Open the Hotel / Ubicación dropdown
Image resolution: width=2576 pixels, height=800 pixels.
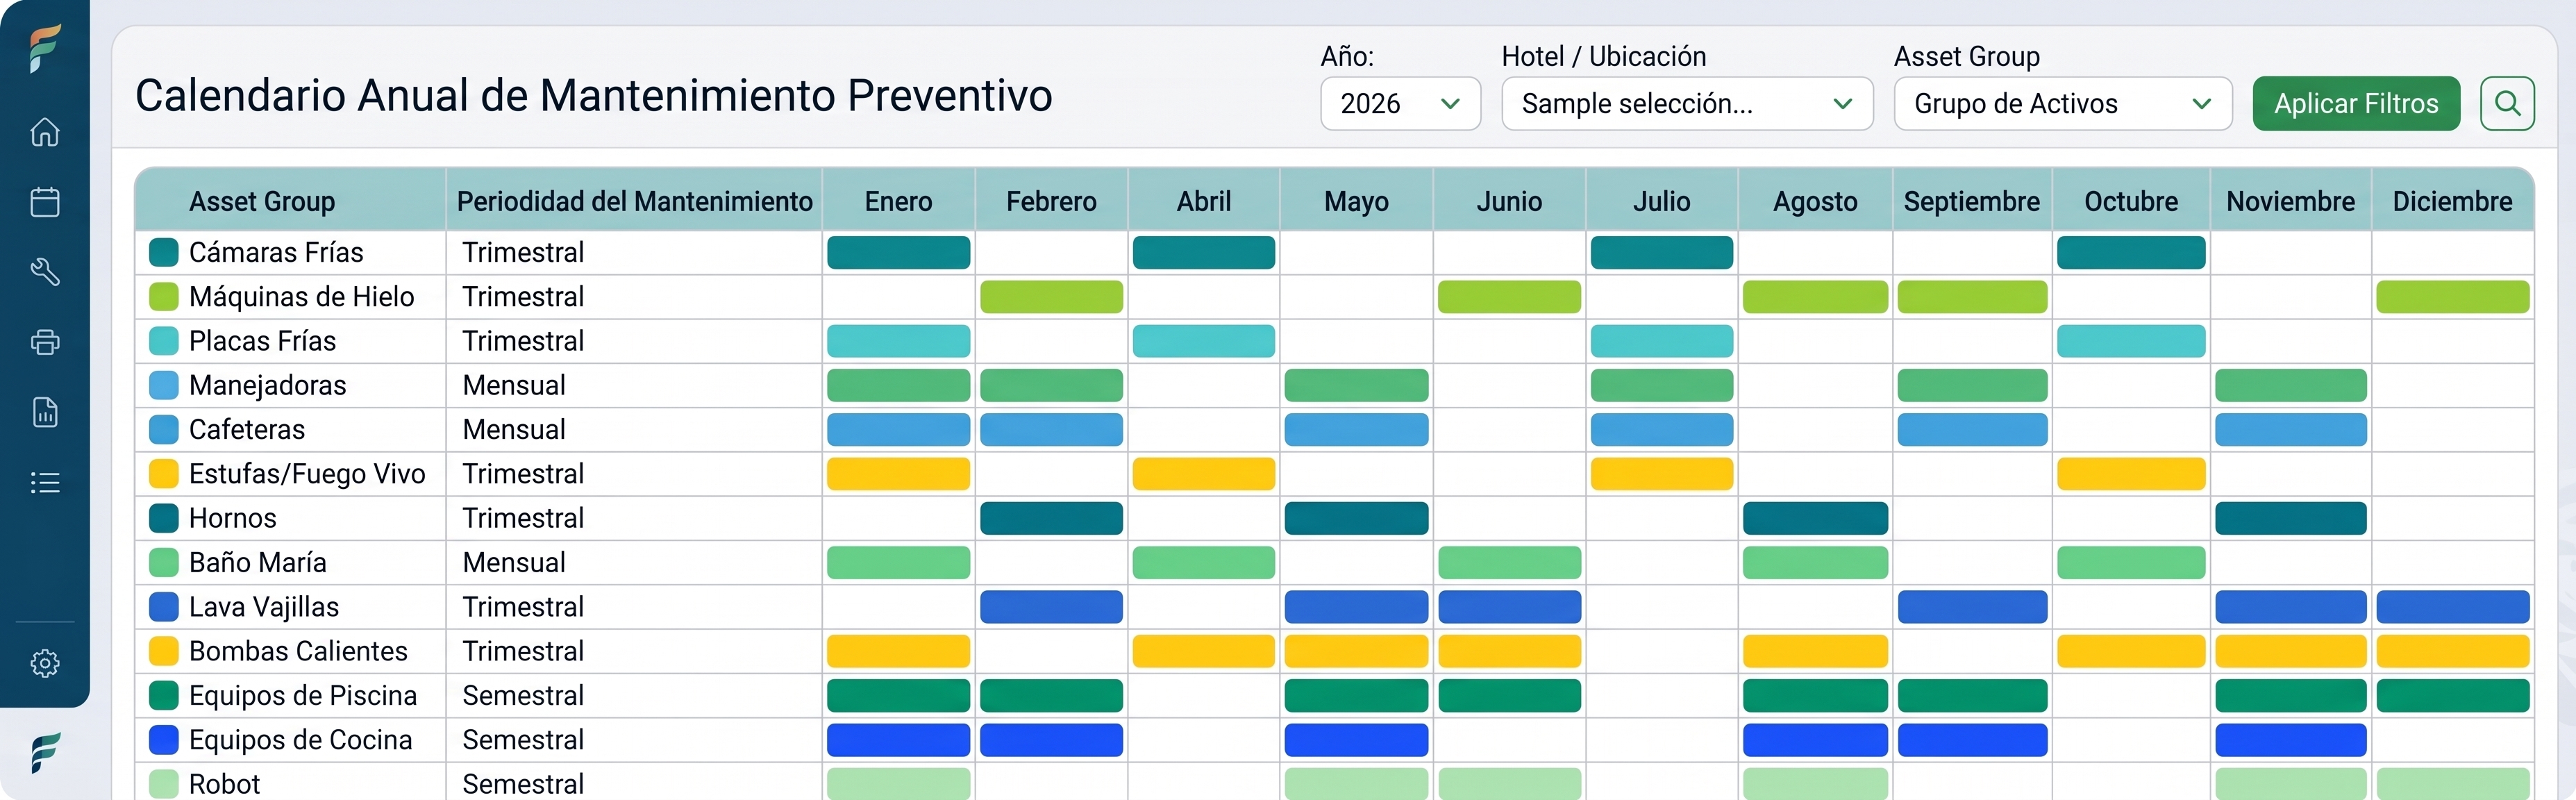[x=1687, y=103]
